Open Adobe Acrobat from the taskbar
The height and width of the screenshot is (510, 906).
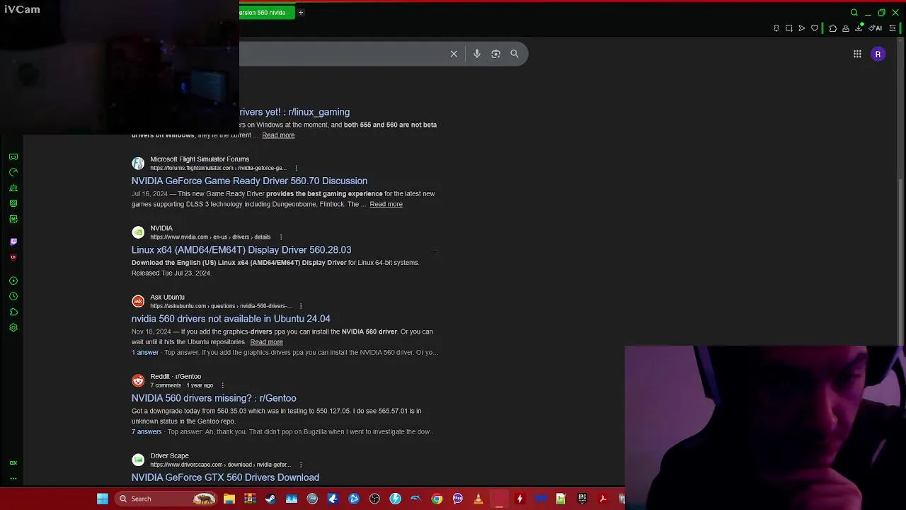[x=603, y=499]
